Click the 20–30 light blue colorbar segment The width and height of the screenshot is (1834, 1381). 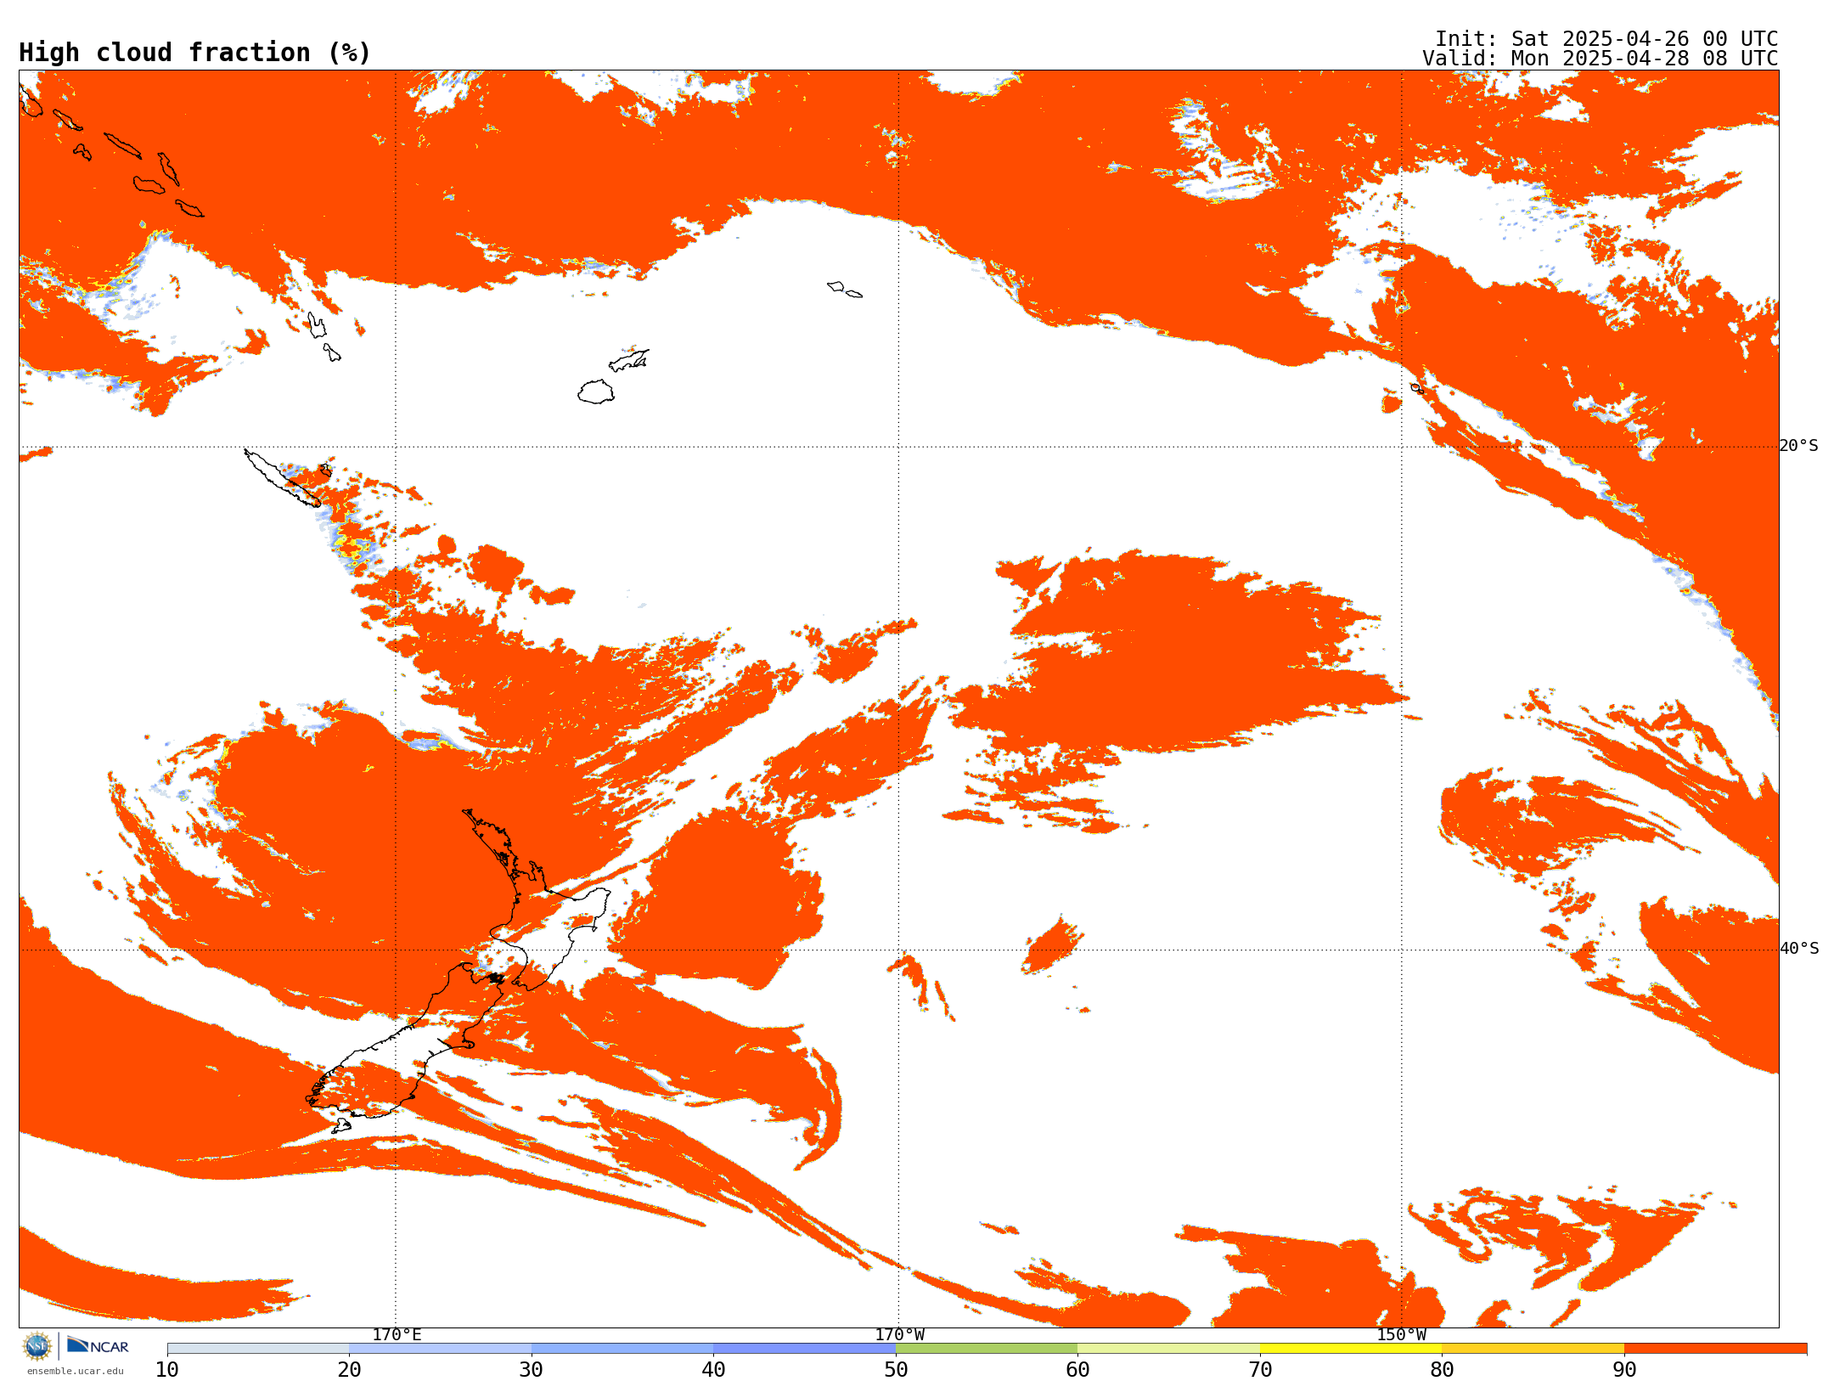point(440,1349)
